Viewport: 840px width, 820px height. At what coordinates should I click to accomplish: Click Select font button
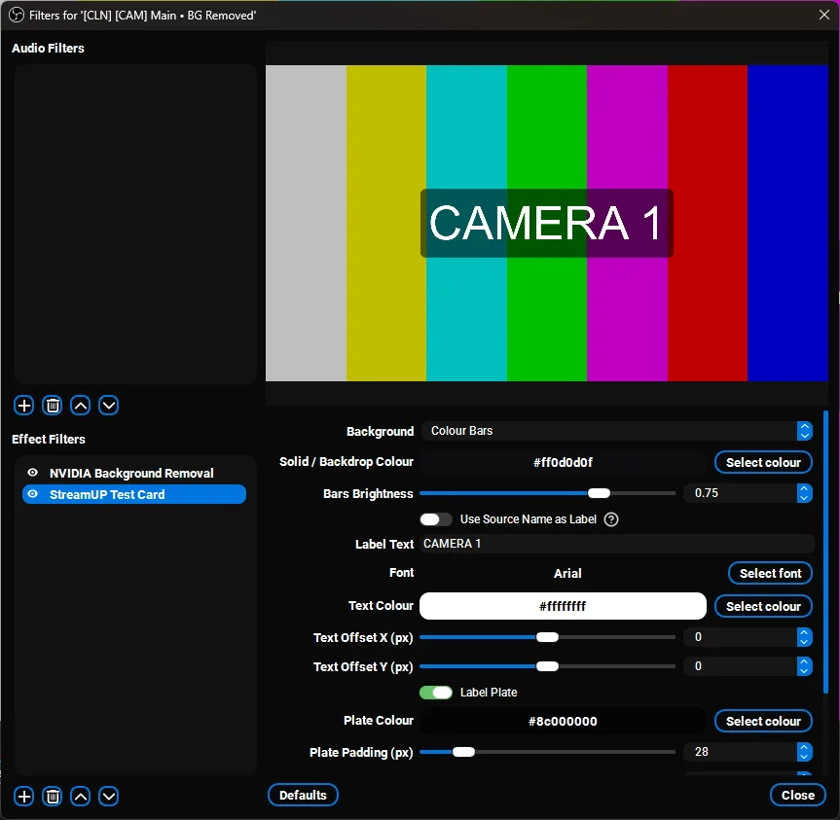click(770, 573)
